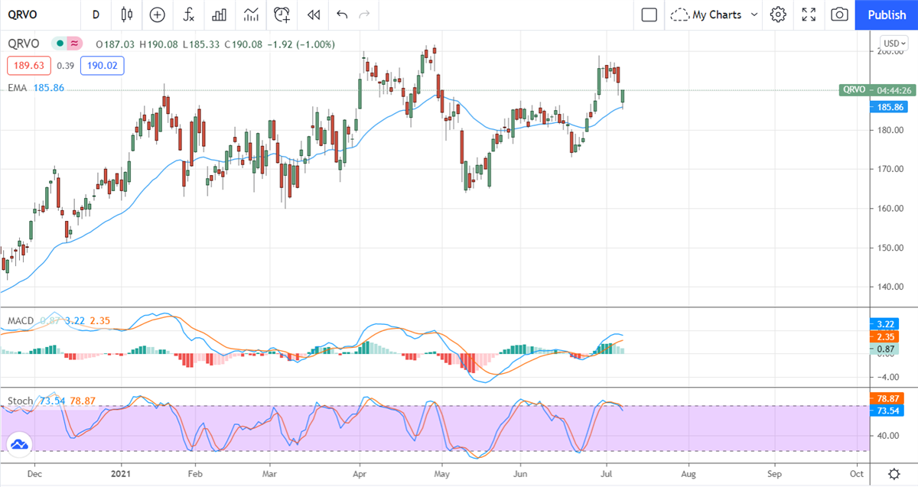Undo the last chart action
The height and width of the screenshot is (487, 918).
(342, 15)
